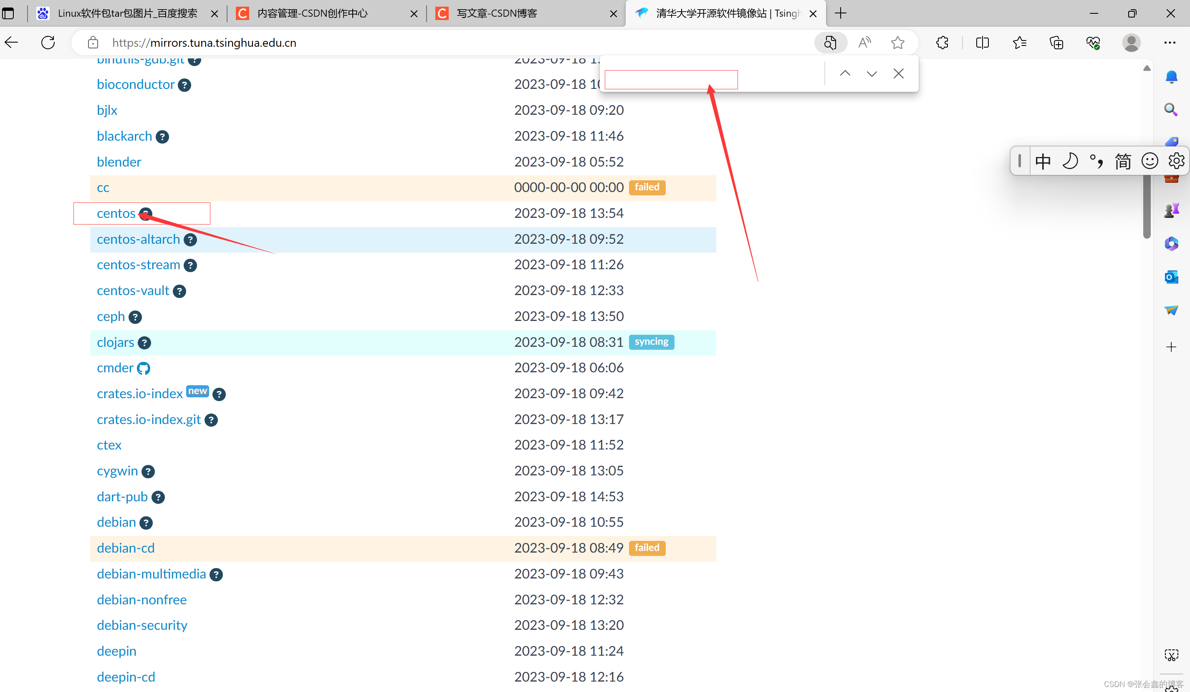
Task: Open the deepin-cd mirror link
Action: [x=126, y=677]
